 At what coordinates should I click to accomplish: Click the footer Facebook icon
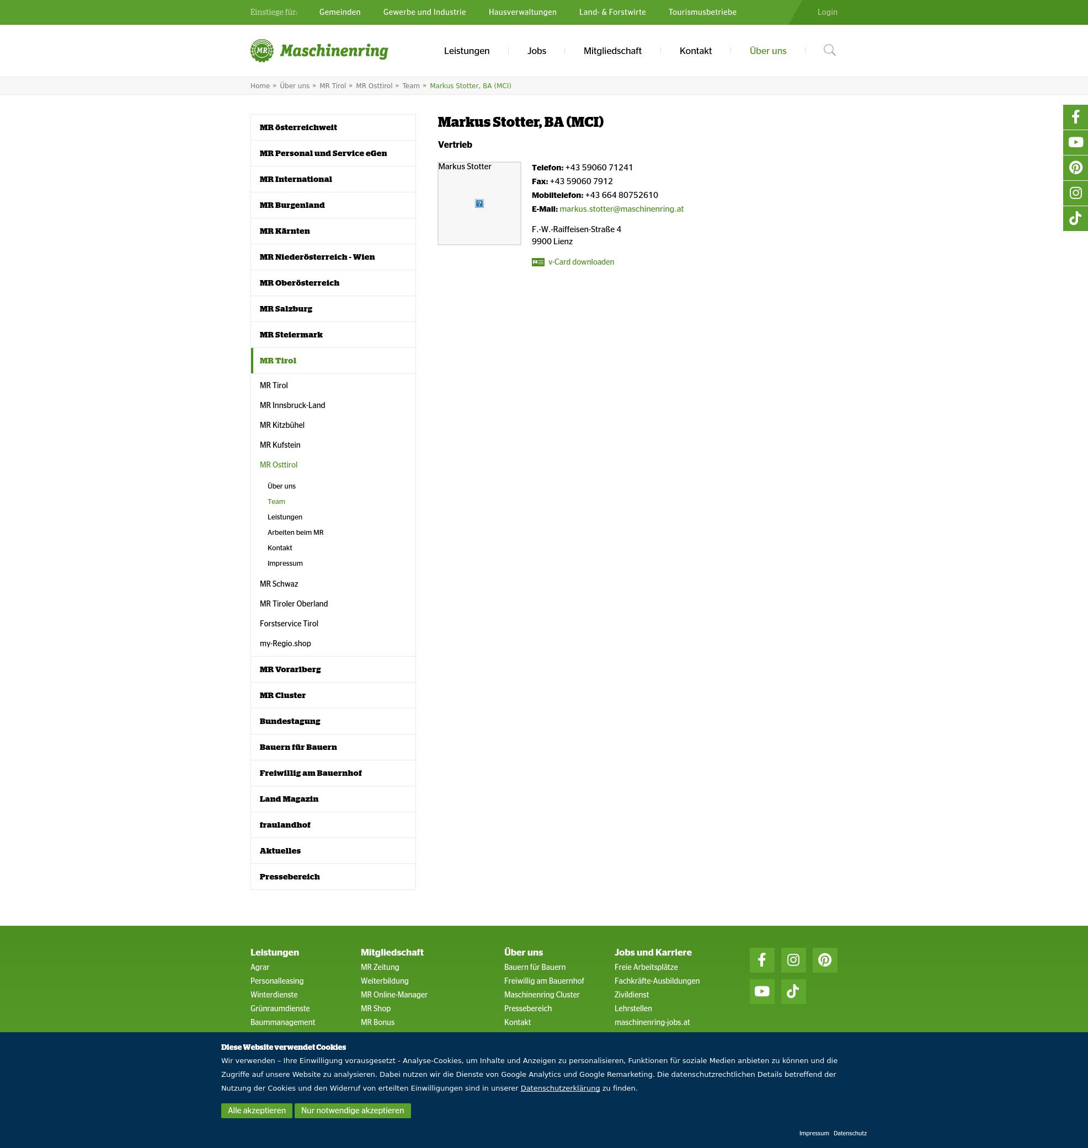tap(762, 960)
